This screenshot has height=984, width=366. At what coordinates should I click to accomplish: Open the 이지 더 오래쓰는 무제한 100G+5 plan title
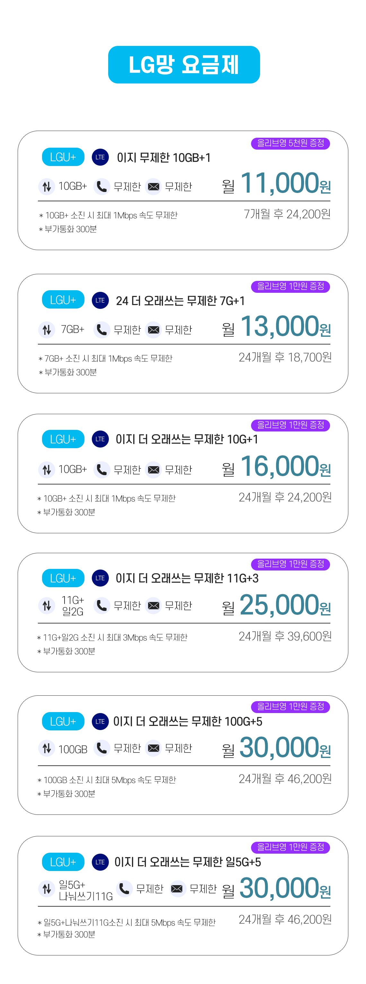point(187,721)
